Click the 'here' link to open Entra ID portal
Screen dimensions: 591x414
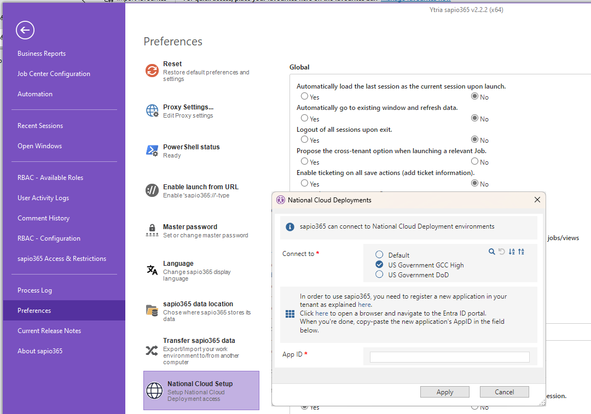coord(322,313)
